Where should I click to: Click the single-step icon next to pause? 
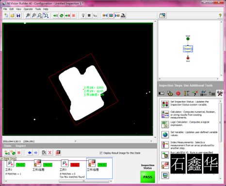[95, 15]
